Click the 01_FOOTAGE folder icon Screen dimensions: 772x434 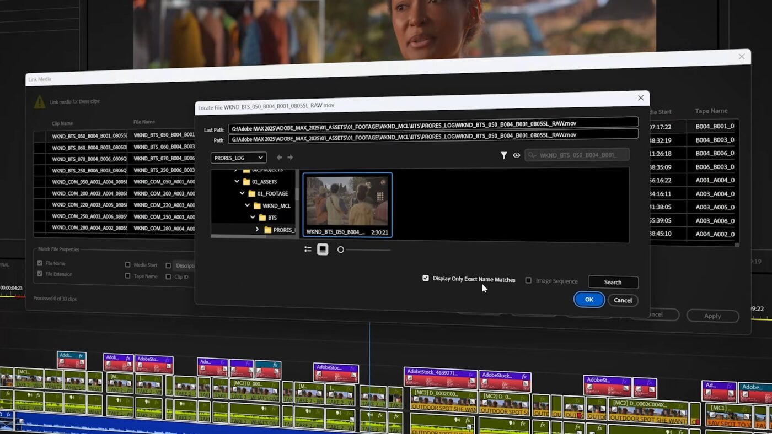252,194
